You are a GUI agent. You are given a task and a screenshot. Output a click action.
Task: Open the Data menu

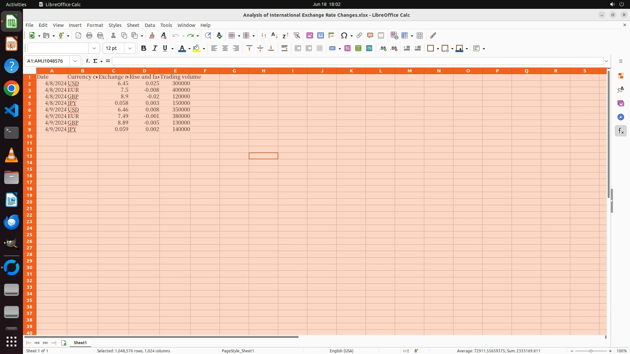pyautogui.click(x=150, y=25)
